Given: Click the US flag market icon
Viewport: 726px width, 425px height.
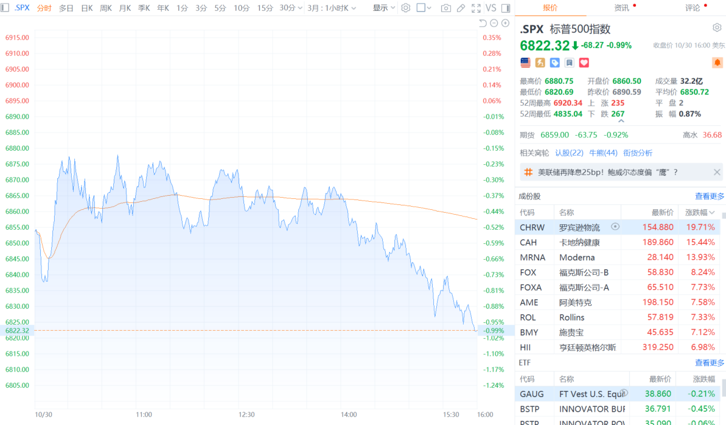Looking at the screenshot, I should coord(526,63).
